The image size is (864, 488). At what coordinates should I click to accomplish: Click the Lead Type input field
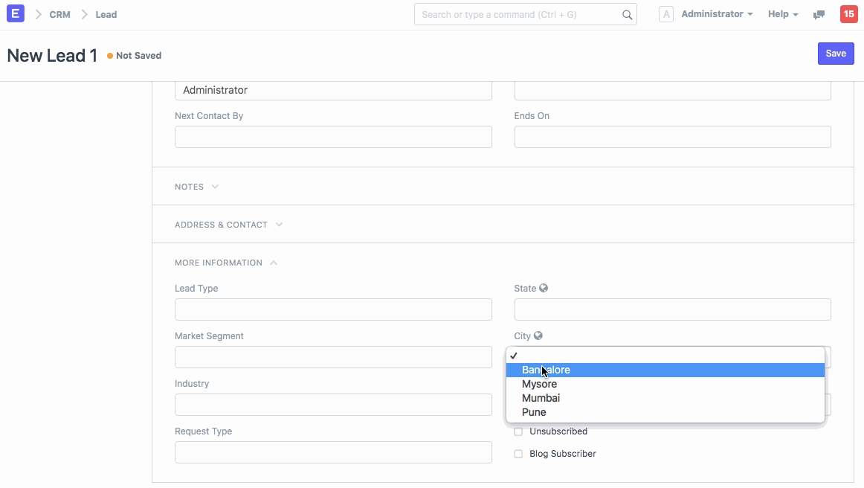333,309
